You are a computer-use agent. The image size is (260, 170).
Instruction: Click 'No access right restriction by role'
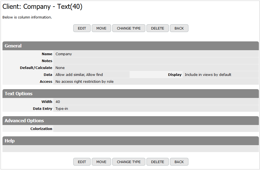click(x=84, y=81)
